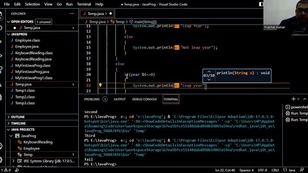Switch to the Debug Console tab
This screenshot has height=173, width=308.
coord(144,99)
